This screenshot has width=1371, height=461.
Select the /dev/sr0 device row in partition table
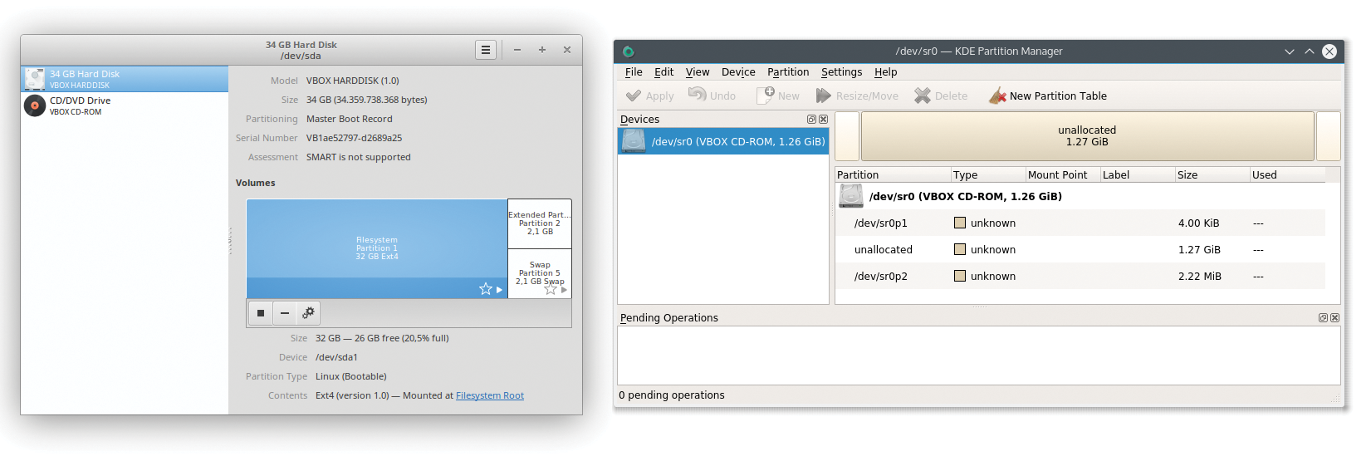pos(1080,196)
